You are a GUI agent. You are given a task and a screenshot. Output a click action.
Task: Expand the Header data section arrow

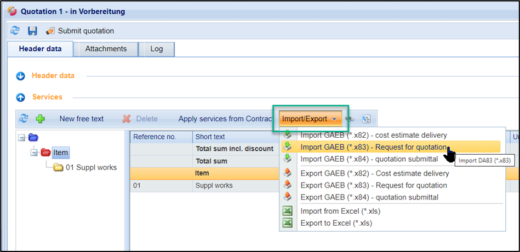tap(21, 76)
